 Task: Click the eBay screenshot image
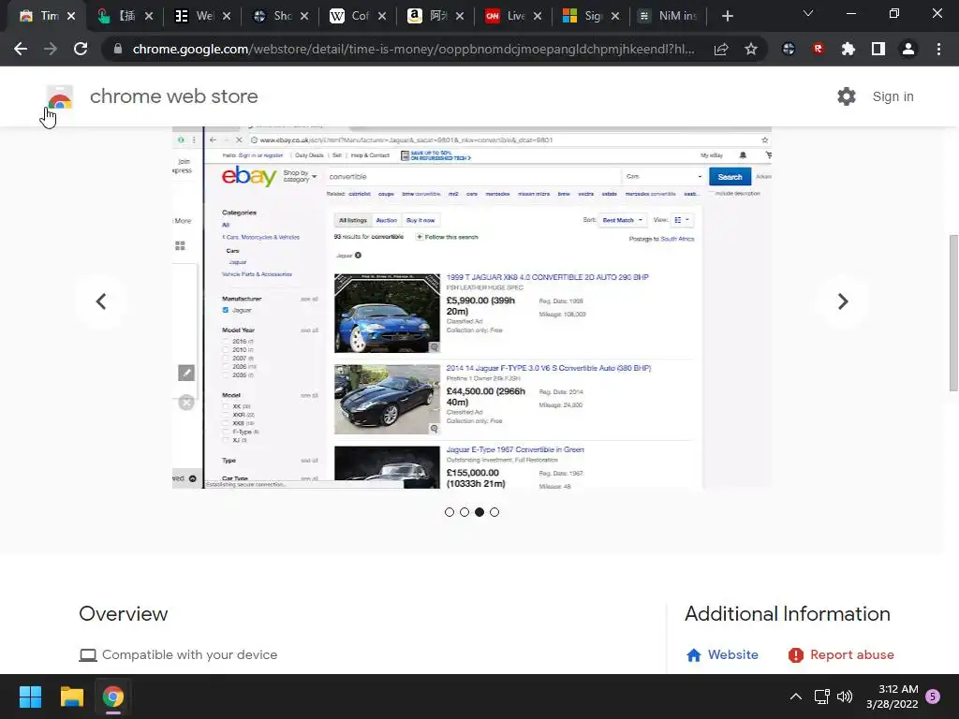tap(472, 307)
